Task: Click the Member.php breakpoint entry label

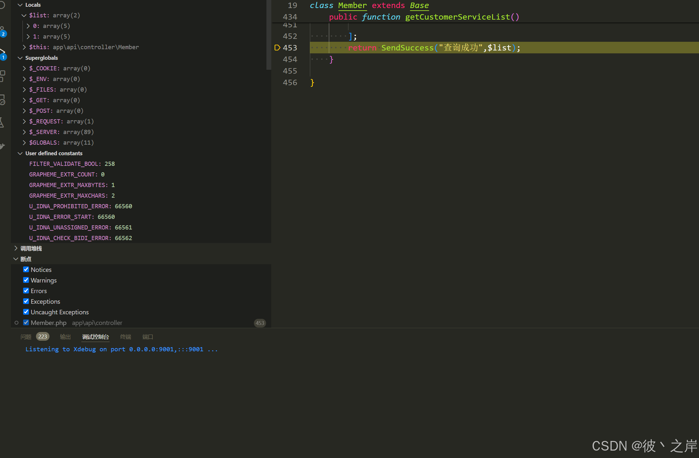Action: [x=49, y=323]
